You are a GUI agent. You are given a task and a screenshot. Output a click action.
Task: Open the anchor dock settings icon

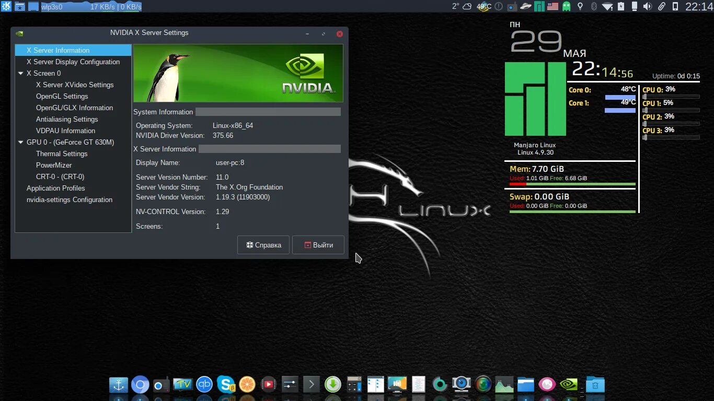(119, 385)
